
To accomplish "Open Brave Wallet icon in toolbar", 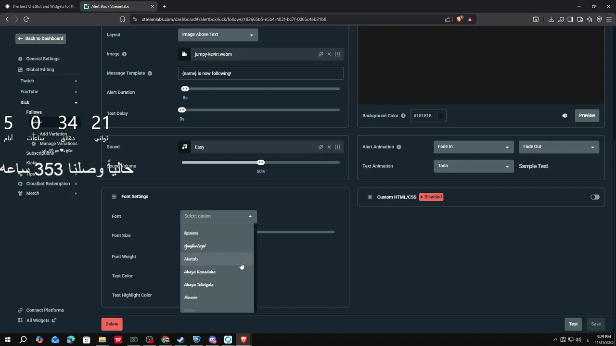I will pyautogui.click(x=580, y=19).
